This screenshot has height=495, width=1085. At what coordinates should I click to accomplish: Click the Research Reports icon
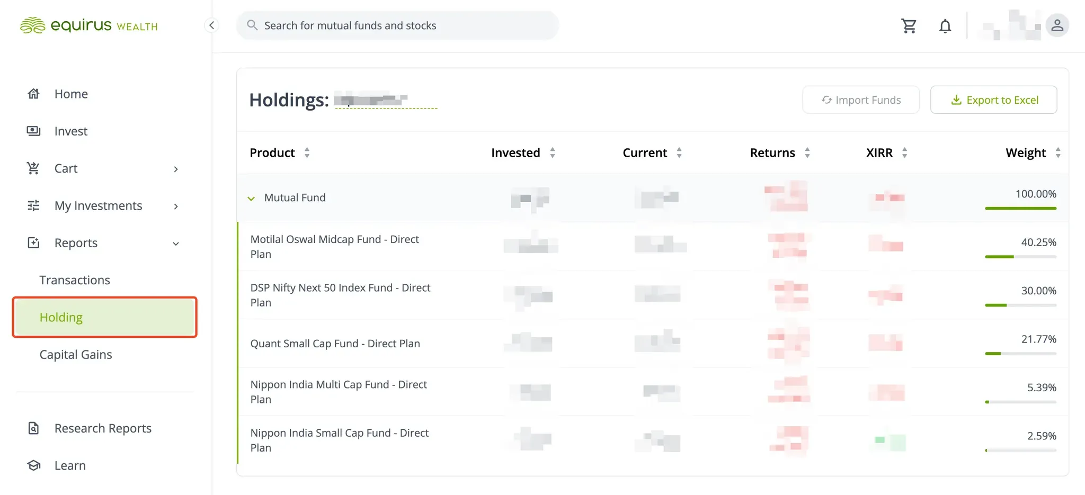click(x=33, y=428)
